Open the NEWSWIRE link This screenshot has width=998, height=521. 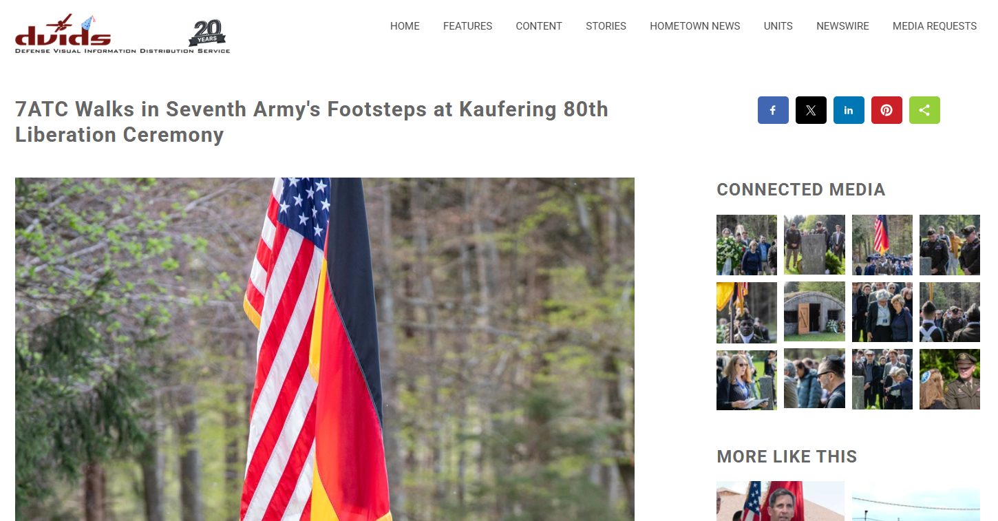point(842,26)
